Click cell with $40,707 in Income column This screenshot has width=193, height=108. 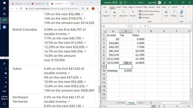113,47
